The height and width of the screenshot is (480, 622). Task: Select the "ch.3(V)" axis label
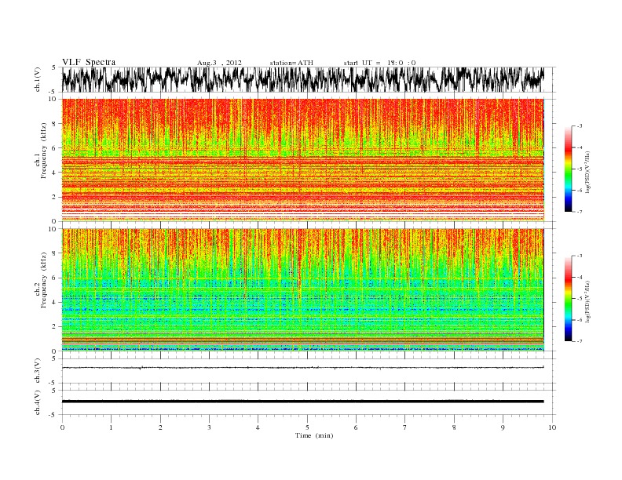[x=38, y=370]
